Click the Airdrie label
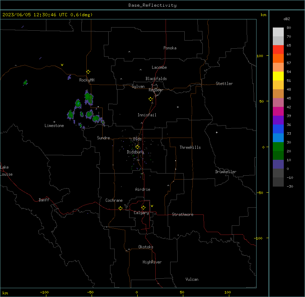The image size is (305, 297). (143, 189)
